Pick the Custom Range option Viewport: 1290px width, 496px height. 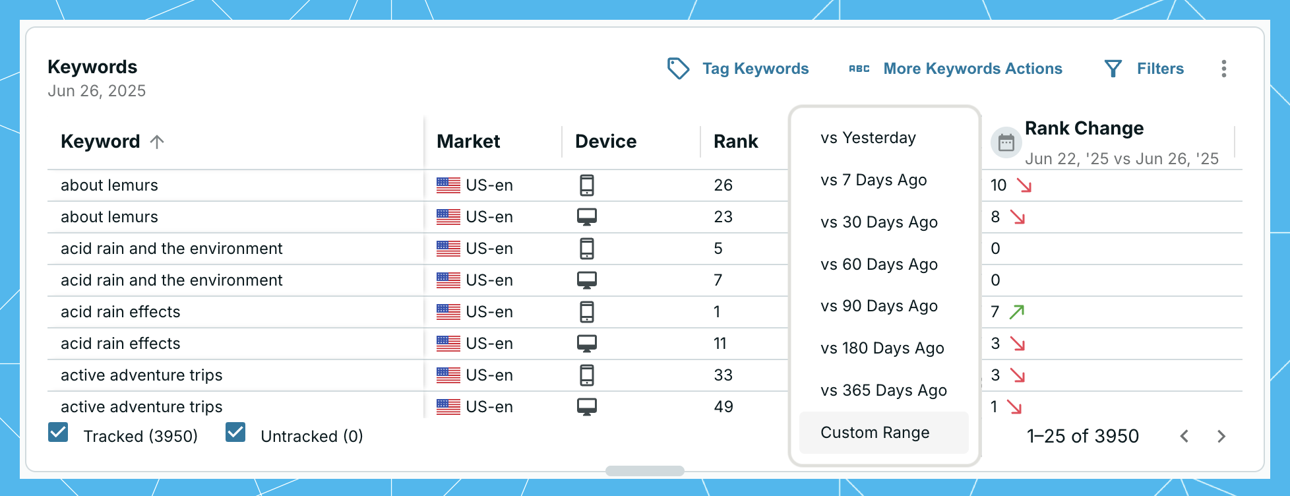(875, 433)
